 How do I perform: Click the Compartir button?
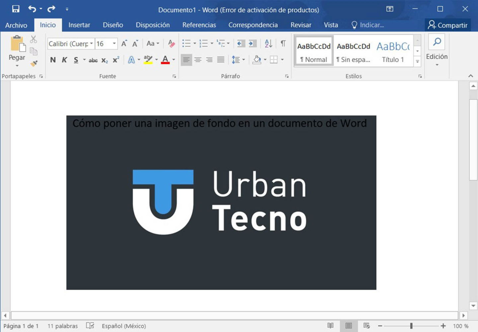(447, 25)
